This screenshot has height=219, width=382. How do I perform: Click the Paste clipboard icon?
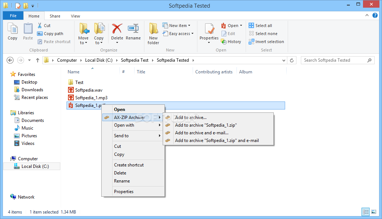(28, 29)
